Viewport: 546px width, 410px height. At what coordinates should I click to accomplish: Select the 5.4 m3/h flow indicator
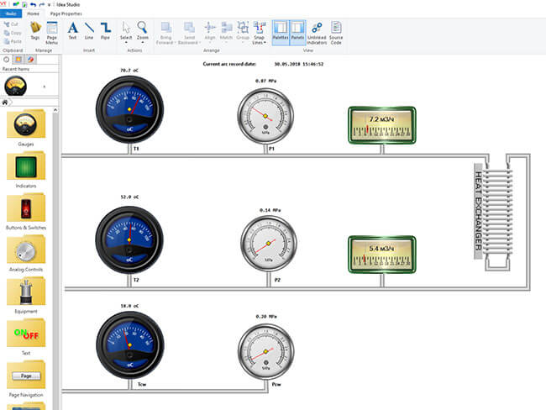click(x=382, y=255)
